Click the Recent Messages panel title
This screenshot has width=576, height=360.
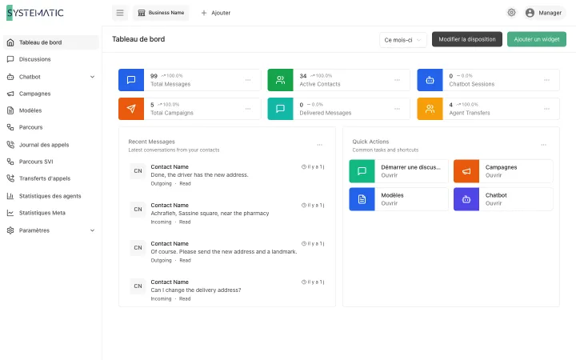[x=151, y=142]
